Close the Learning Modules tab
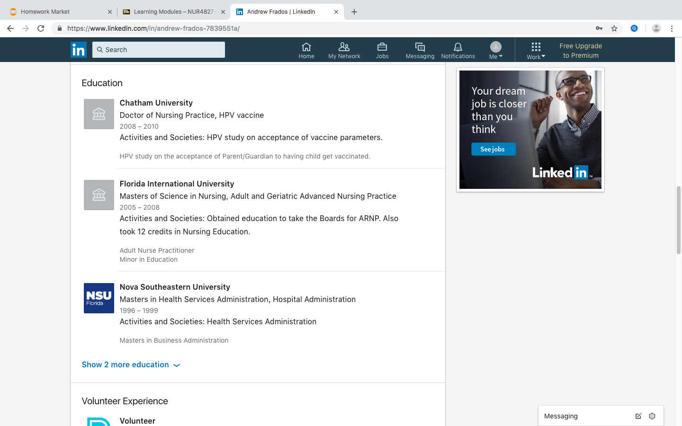Image resolution: width=682 pixels, height=426 pixels. 223,12
